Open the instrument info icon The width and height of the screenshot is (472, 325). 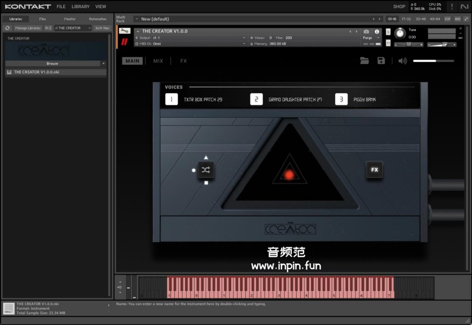point(377,31)
